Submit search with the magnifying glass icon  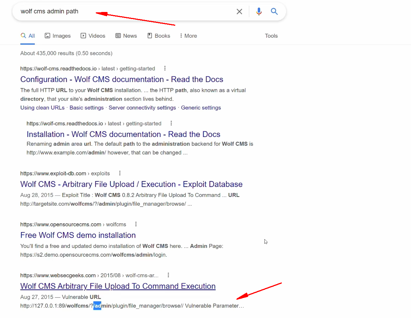(x=274, y=11)
